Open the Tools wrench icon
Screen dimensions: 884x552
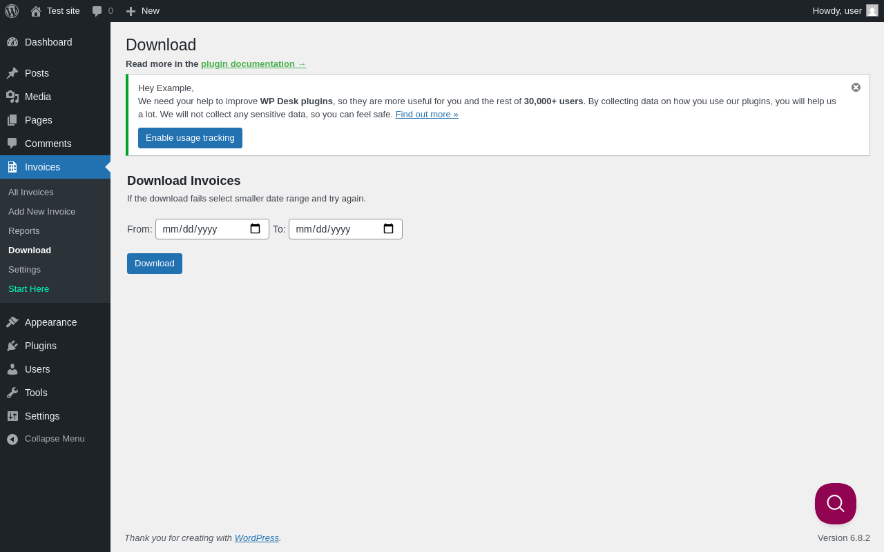coord(12,393)
